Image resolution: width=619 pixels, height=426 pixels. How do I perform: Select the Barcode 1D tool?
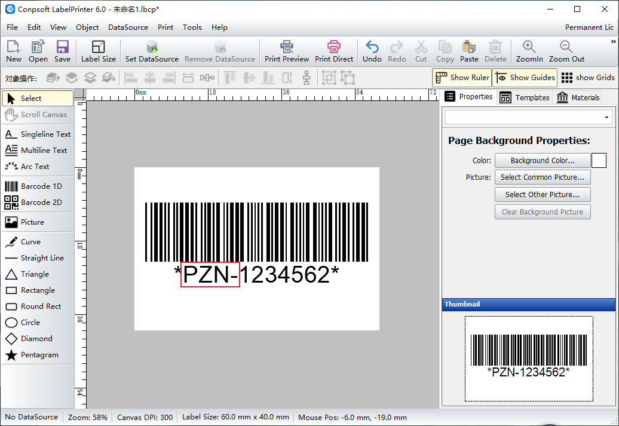38,186
